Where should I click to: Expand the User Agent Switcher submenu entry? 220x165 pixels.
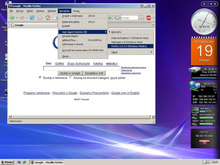tap(83, 32)
